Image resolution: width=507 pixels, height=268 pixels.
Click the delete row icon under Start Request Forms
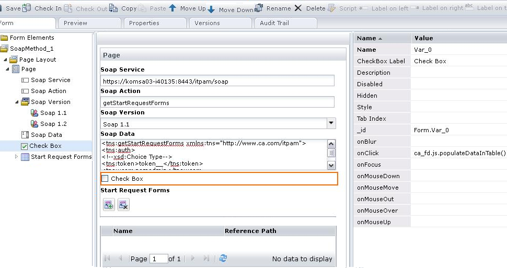tap(123, 205)
